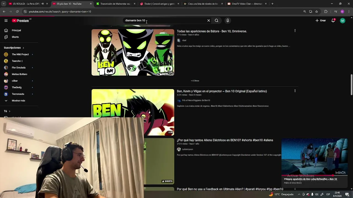Image resolution: width=353 pixels, height=198 pixels.
Task: Switch to Crea una lista de niveles tab
Action: click(203, 4)
